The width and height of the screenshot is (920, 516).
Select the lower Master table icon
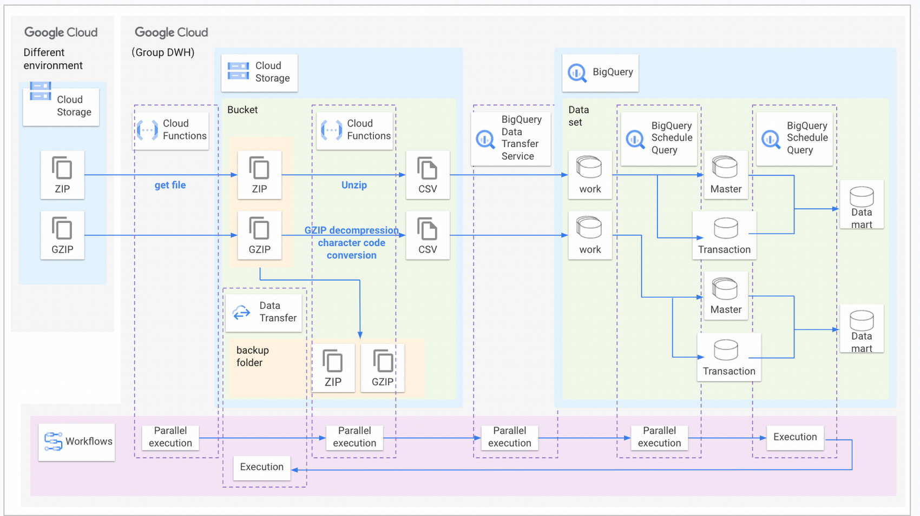pyautogui.click(x=725, y=288)
